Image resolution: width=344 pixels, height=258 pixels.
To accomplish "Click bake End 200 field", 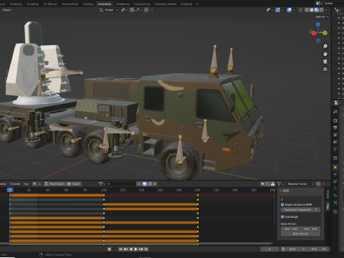I will [310, 229].
